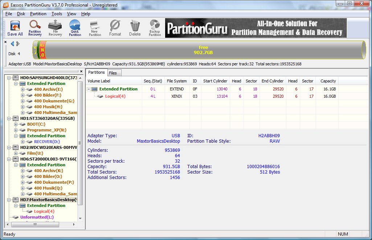Expand the RECOVER(D:) partition node

(23, 142)
